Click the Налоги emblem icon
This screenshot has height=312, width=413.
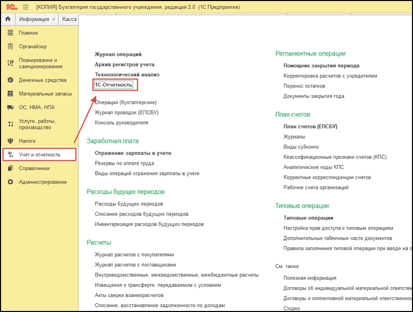point(10,141)
